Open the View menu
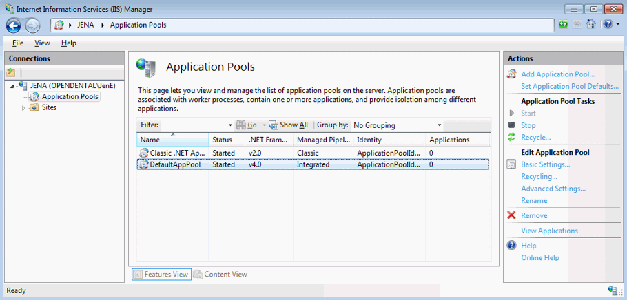 [42, 43]
